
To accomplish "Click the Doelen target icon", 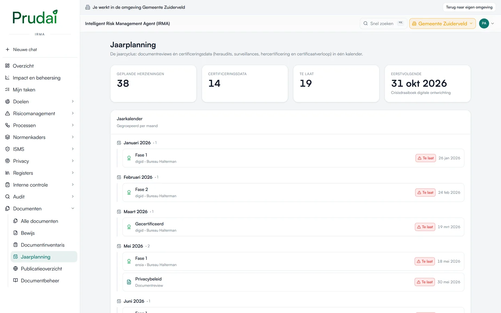I will tap(7, 102).
